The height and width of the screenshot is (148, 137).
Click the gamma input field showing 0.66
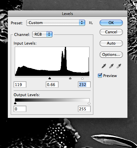coord(52,85)
